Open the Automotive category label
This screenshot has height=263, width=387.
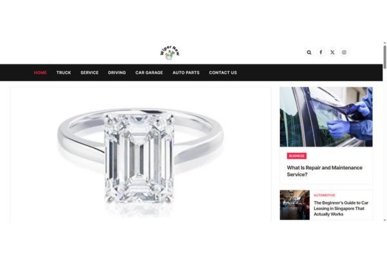pyautogui.click(x=324, y=195)
